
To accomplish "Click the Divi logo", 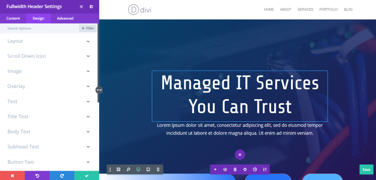I will (140, 9).
